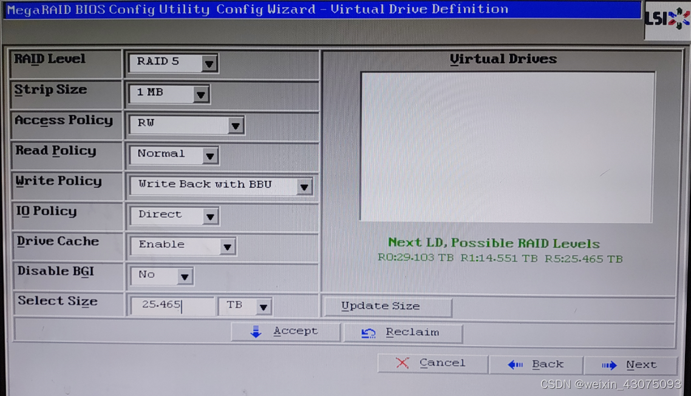Click the blue left-arrow Back icon
This screenshot has width=691, height=396.
click(x=515, y=364)
